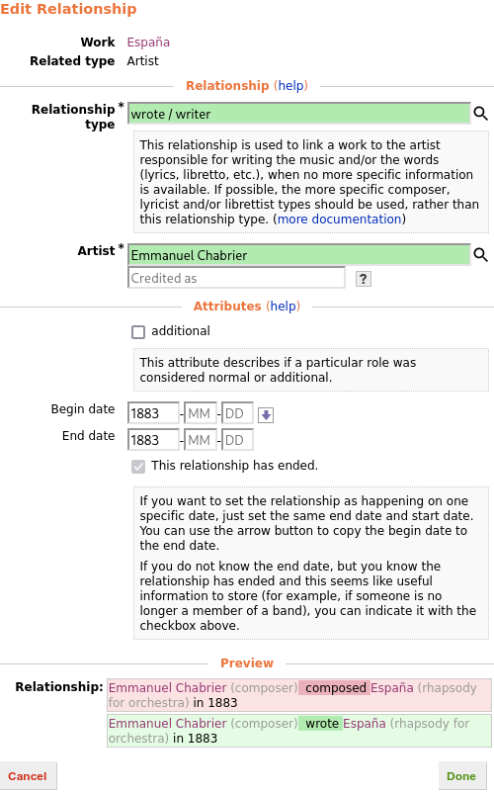Viewport: 494px width, 793px height.
Task: Open Attributes help link
Action: coord(283,306)
